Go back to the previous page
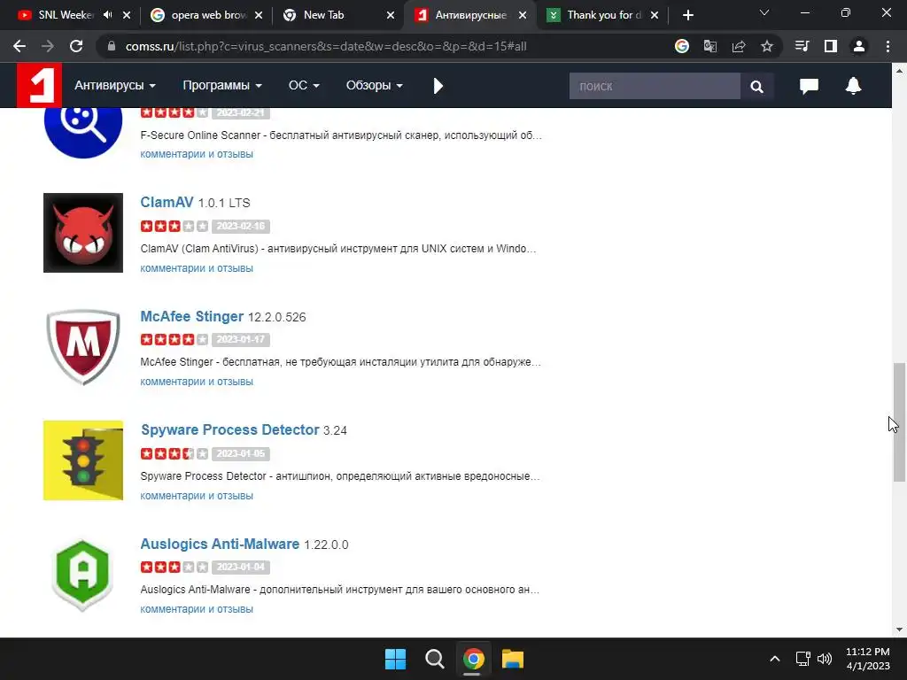Viewport: 907px width, 680px height. click(x=19, y=46)
